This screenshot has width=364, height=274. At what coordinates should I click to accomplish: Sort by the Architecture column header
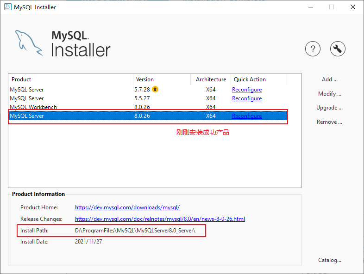click(x=211, y=79)
